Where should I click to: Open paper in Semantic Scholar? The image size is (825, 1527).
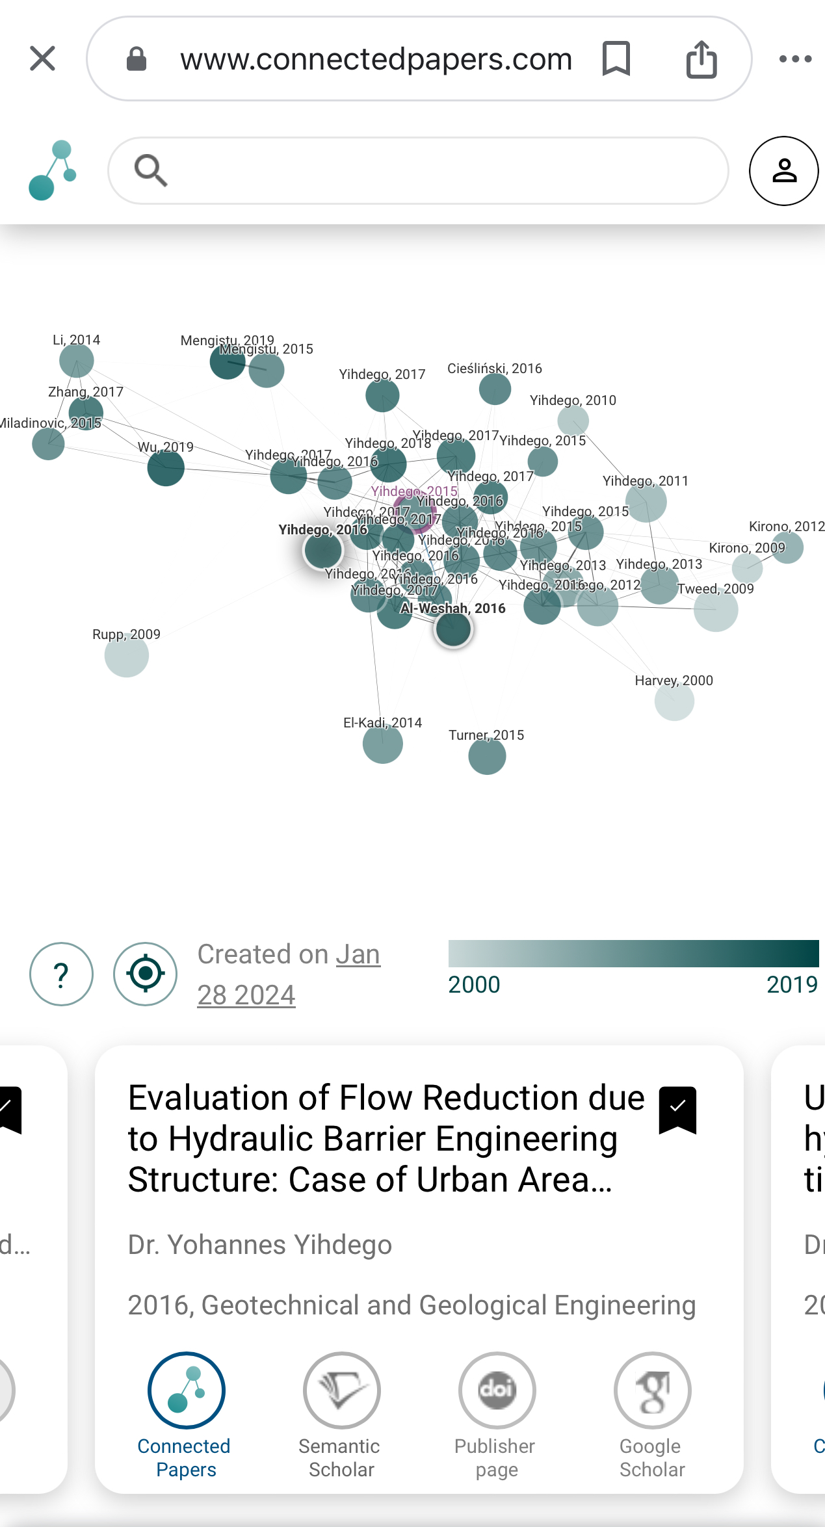(x=341, y=1415)
